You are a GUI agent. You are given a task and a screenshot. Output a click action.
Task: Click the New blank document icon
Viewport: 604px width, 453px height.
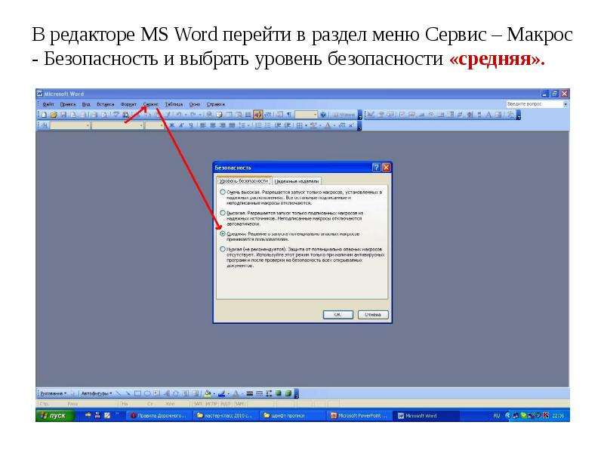pos(44,115)
